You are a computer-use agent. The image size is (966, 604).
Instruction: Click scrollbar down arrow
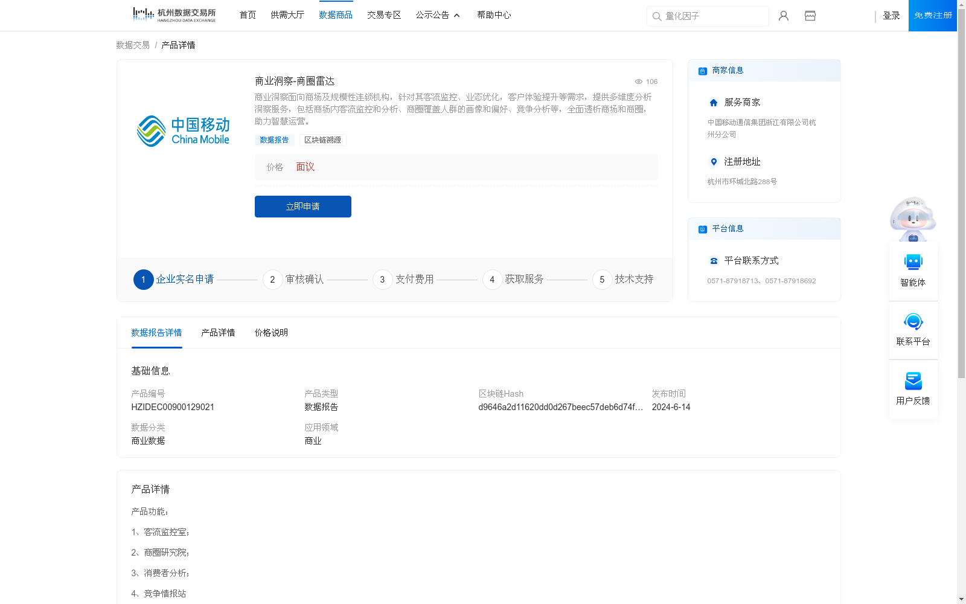pyautogui.click(x=961, y=599)
